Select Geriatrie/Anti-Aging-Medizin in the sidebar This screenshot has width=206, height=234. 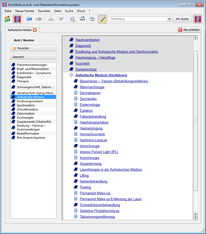click(33, 93)
